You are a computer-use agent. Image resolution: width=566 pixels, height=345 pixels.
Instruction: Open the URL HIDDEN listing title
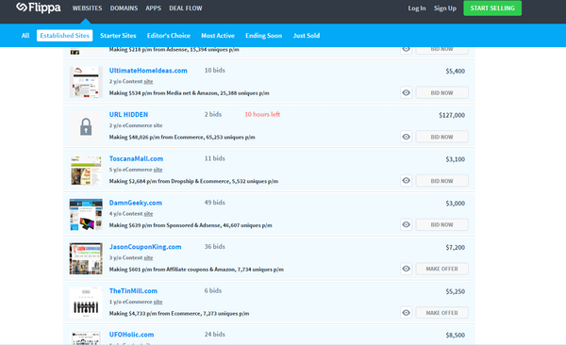point(128,114)
